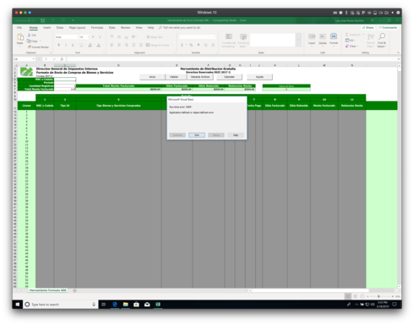414x325 pixels.
Task: Click the align right icon
Action: (127, 45)
